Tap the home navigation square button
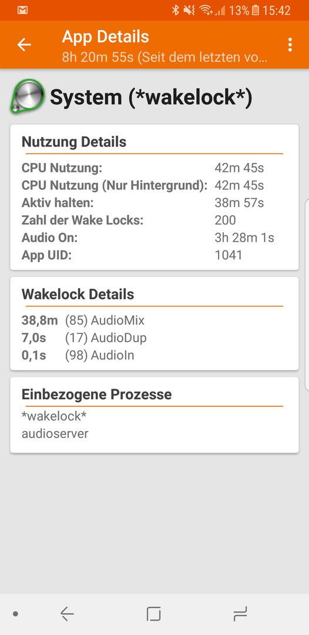The image size is (309, 635). (154, 614)
